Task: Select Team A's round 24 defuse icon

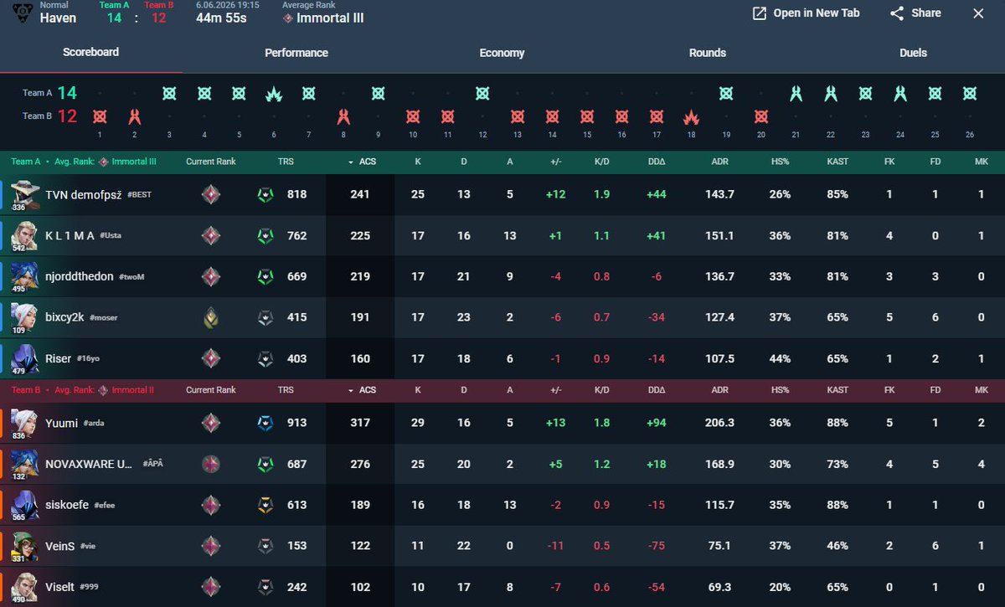Action: 900,93
